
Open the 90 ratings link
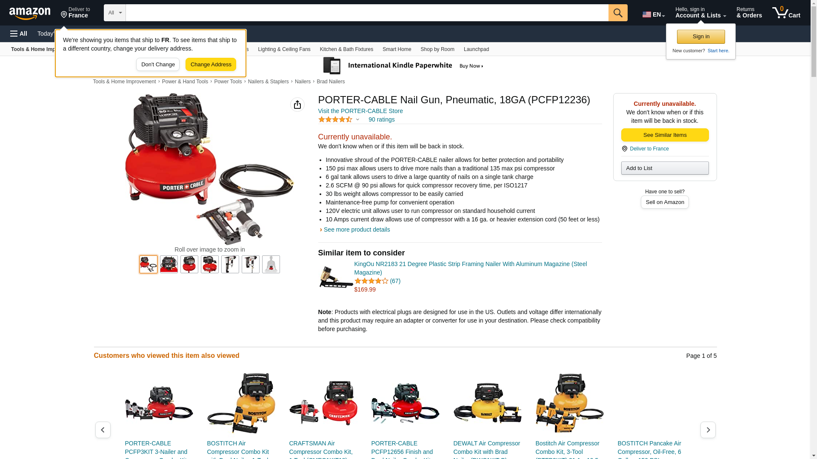[x=381, y=119]
